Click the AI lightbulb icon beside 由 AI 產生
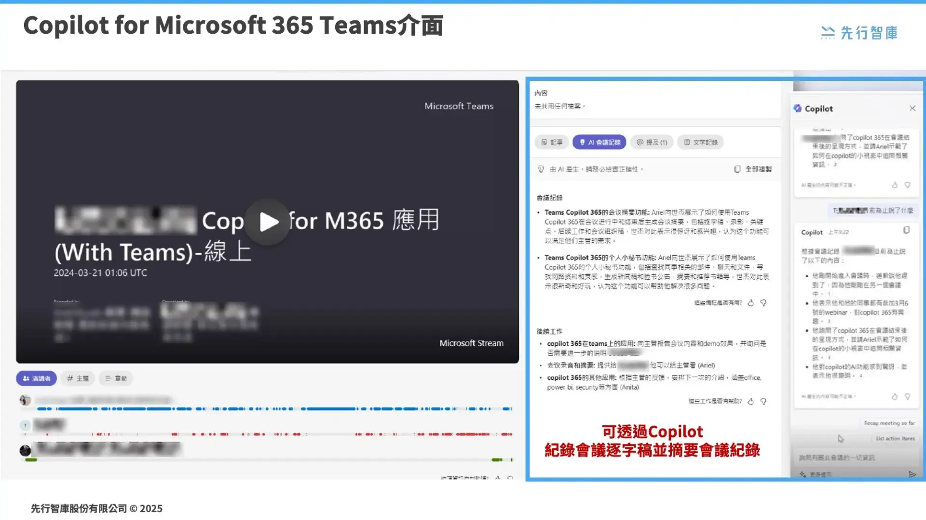This screenshot has height=520, width=926. [x=541, y=169]
